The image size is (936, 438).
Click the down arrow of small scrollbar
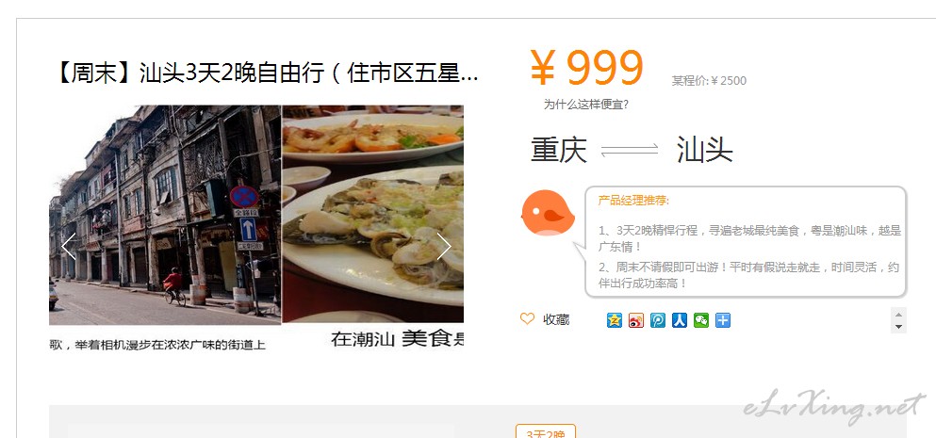coord(898,327)
